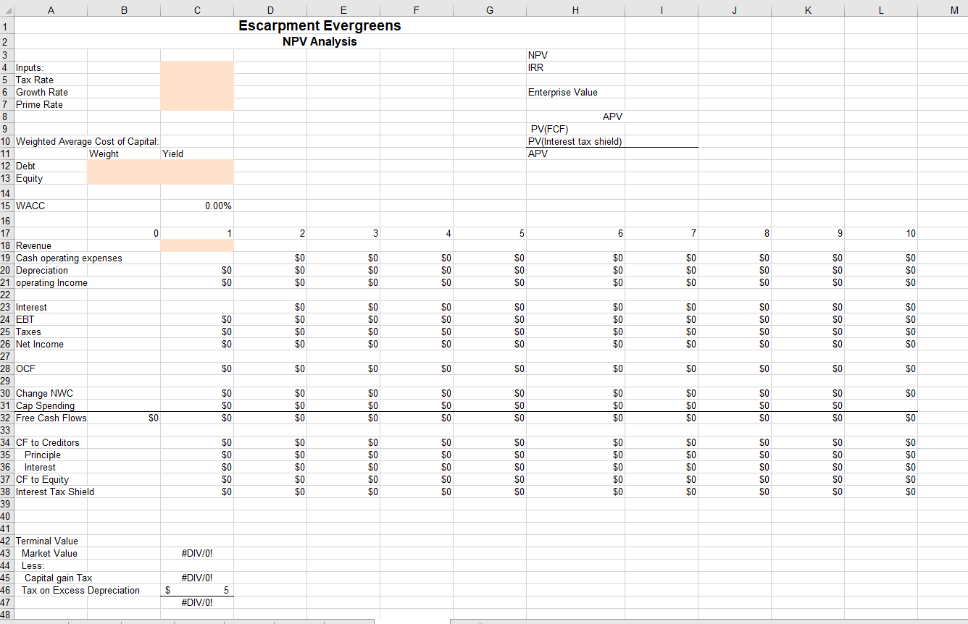Select the #DIV/0! error beside Capital gain Tax
Screen dimensions: 968x624
[x=197, y=578]
